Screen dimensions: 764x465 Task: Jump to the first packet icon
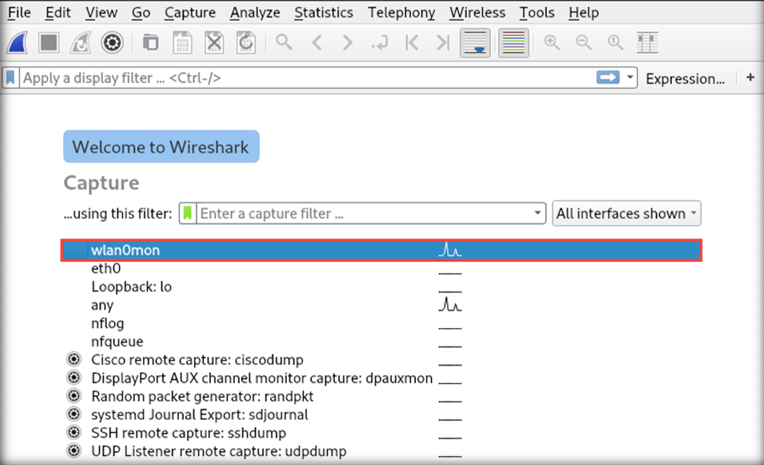[x=412, y=43]
